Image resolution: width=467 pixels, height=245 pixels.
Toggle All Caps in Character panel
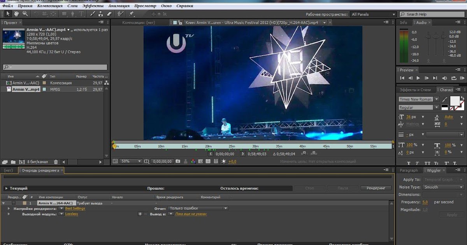point(428,164)
